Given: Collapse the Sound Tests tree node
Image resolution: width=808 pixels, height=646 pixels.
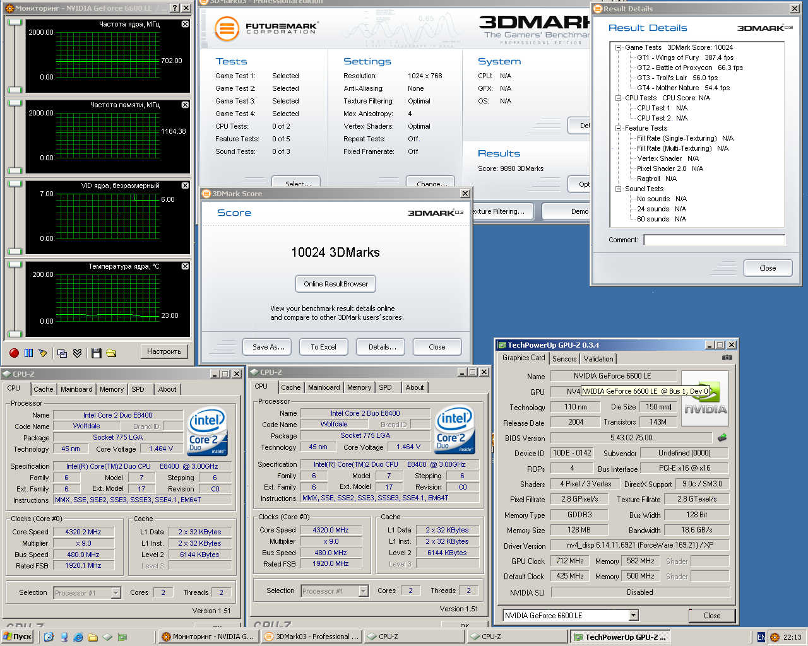Looking at the screenshot, I should (x=619, y=189).
